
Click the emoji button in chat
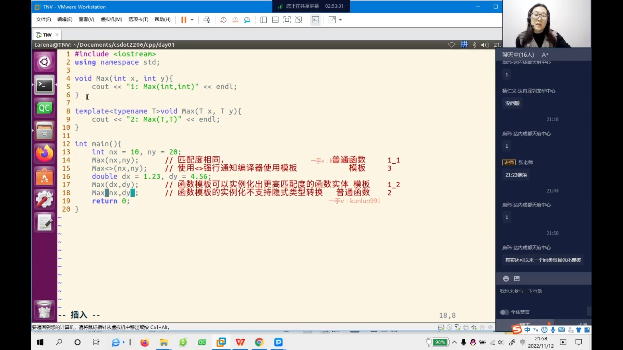coord(506,279)
